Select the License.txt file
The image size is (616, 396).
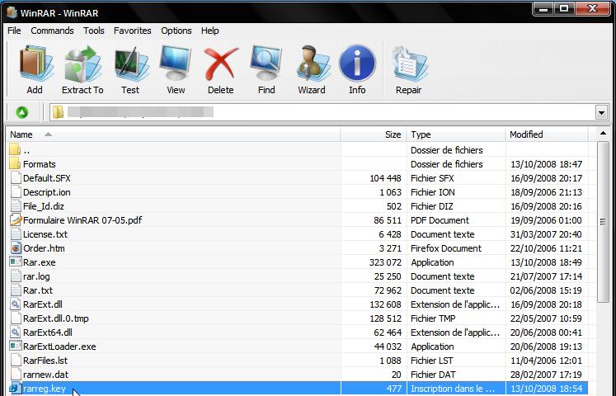pyautogui.click(x=45, y=234)
